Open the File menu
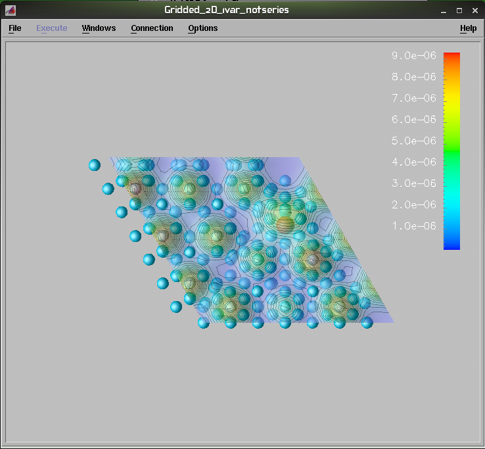Image resolution: width=485 pixels, height=449 pixels. (14, 28)
